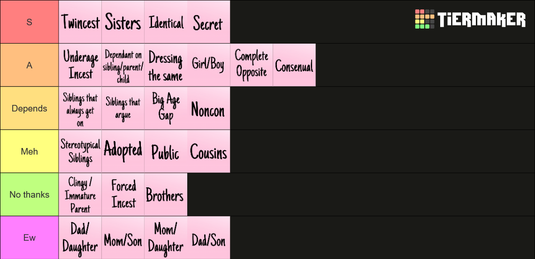Click the Siblings that argue tile
Viewport: 535px width, 259px height.
coord(123,108)
